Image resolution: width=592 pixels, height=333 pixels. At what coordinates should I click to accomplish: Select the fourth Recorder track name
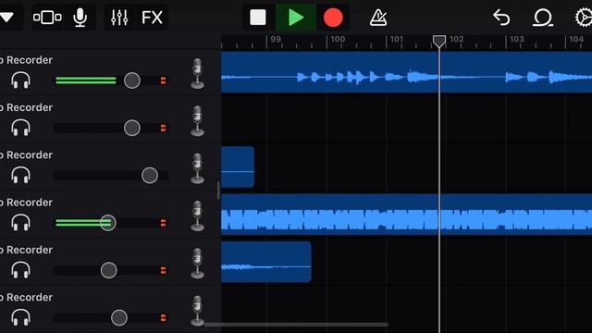click(27, 203)
